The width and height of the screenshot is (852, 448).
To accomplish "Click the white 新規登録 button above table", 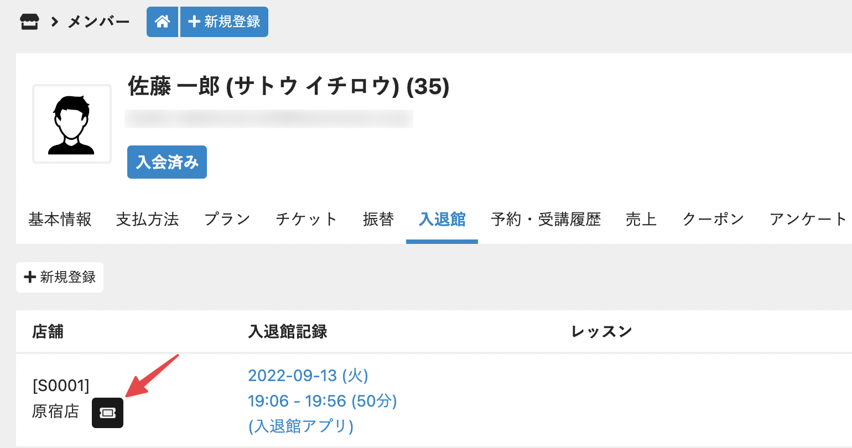I will tap(60, 277).
